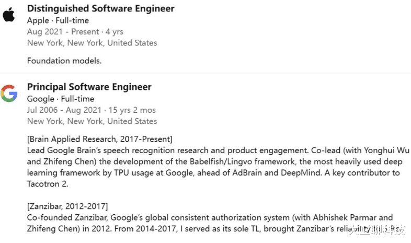411x243 pixels.
Task: Click the Google company logo
Action: [x=9, y=93]
